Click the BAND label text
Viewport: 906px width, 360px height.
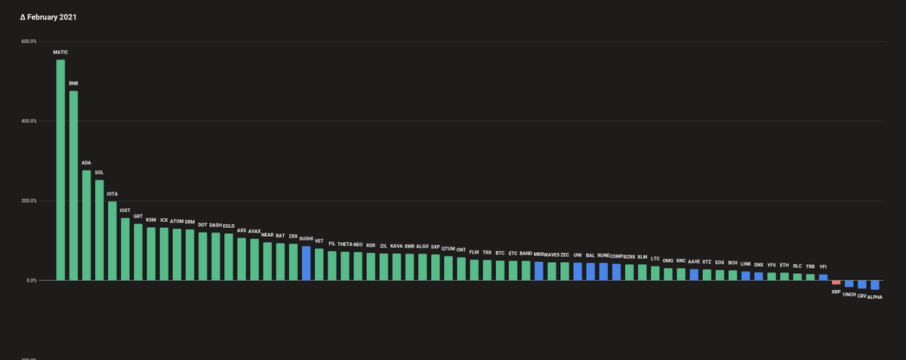tap(526, 254)
